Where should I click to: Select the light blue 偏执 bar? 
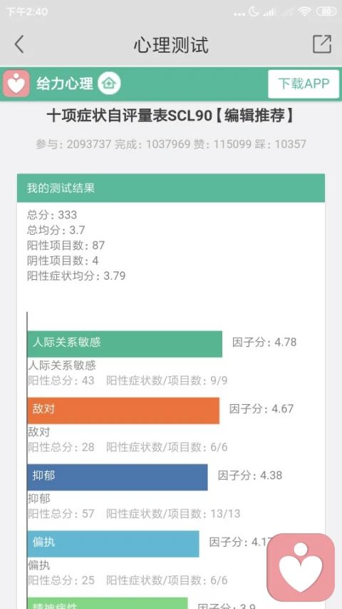click(x=113, y=544)
